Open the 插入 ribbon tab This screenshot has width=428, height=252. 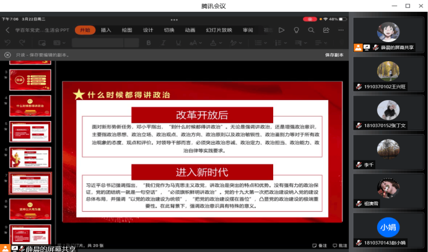[106, 30]
